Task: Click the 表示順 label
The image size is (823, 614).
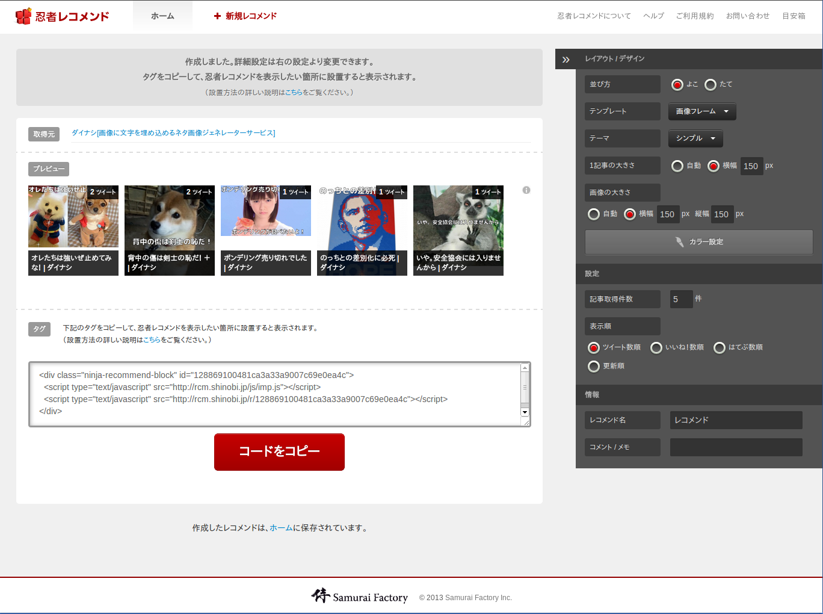Action: point(623,326)
